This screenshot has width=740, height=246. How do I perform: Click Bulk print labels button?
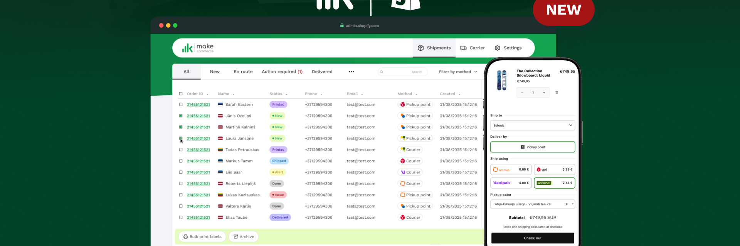[x=203, y=237]
